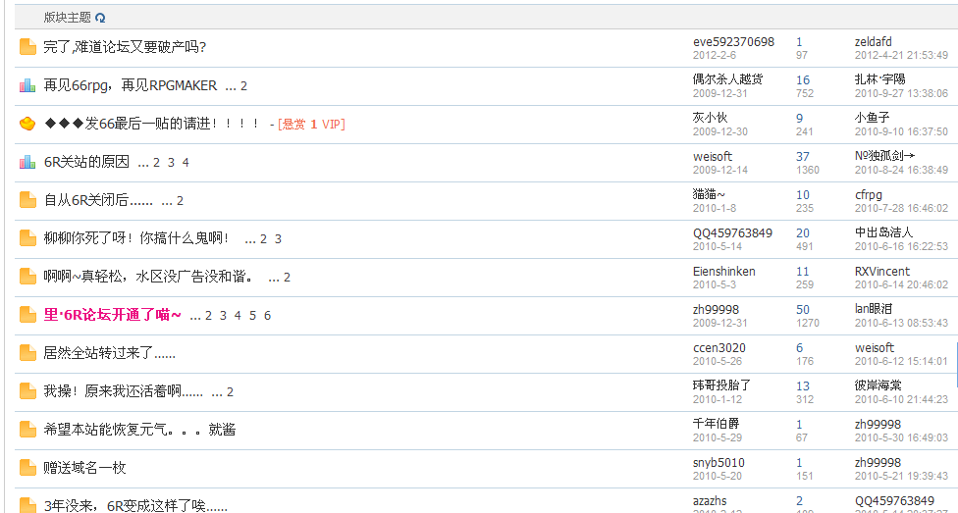View author profile Eienshinken
Screen dimensions: 958x513
point(724,272)
